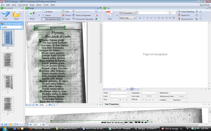Click the eraser icon in Image toolbar
The width and height of the screenshot is (211, 131).
click(x=96, y=19)
